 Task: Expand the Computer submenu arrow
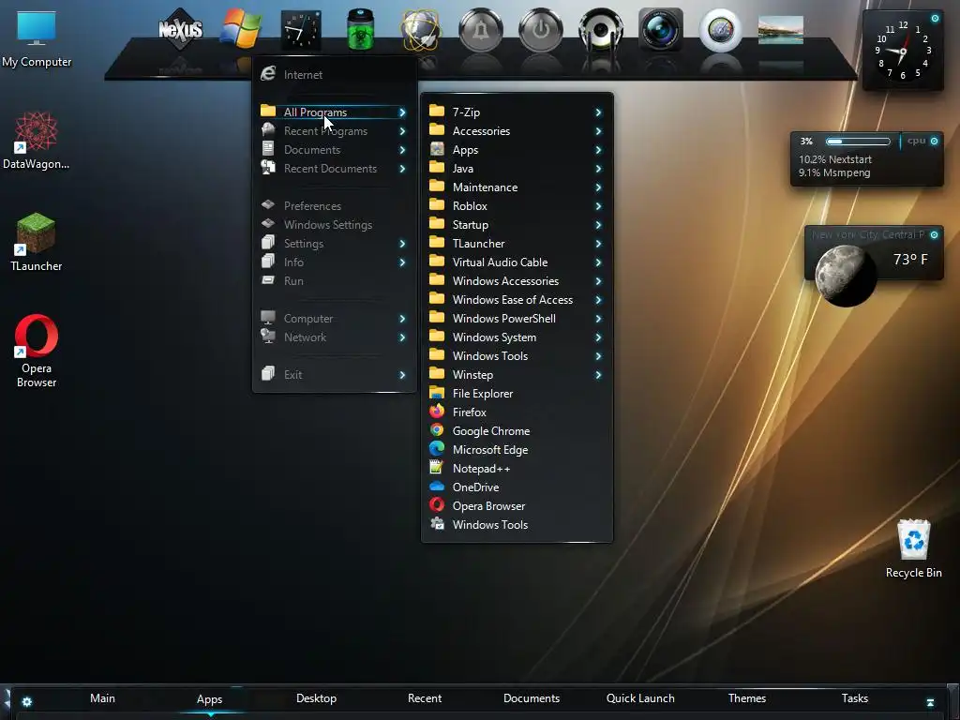pos(402,319)
